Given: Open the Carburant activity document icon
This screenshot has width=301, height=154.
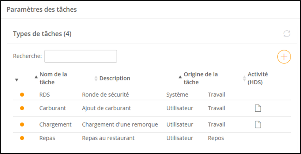Looking at the screenshot, I should [258, 108].
